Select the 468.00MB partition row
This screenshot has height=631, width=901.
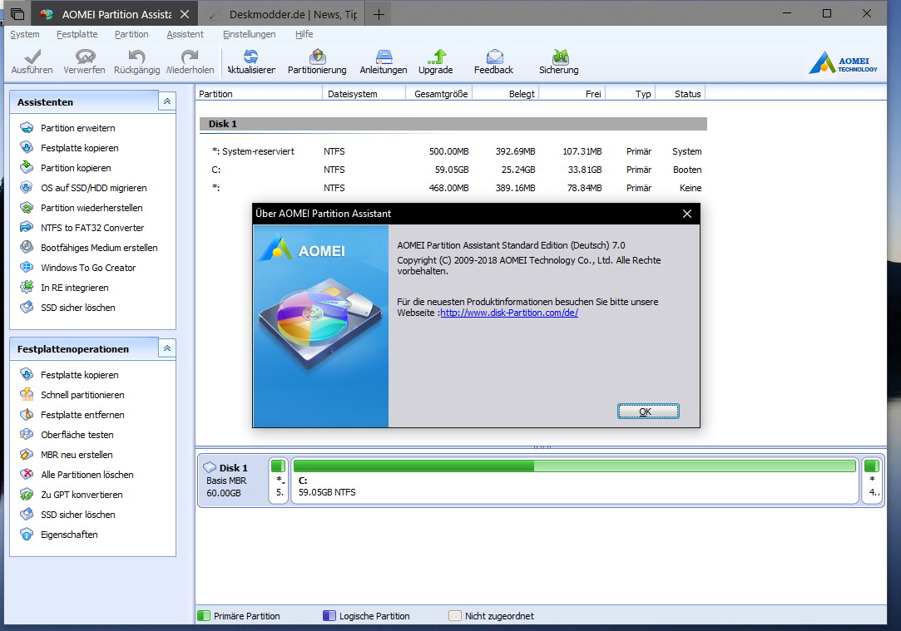point(453,189)
